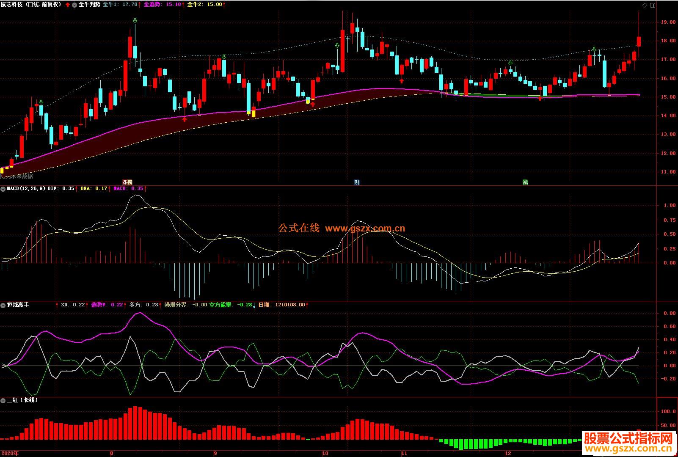Screen dimensions: 678x457
Task: Toggle the side panel icon at top right
Action: (652, 5)
